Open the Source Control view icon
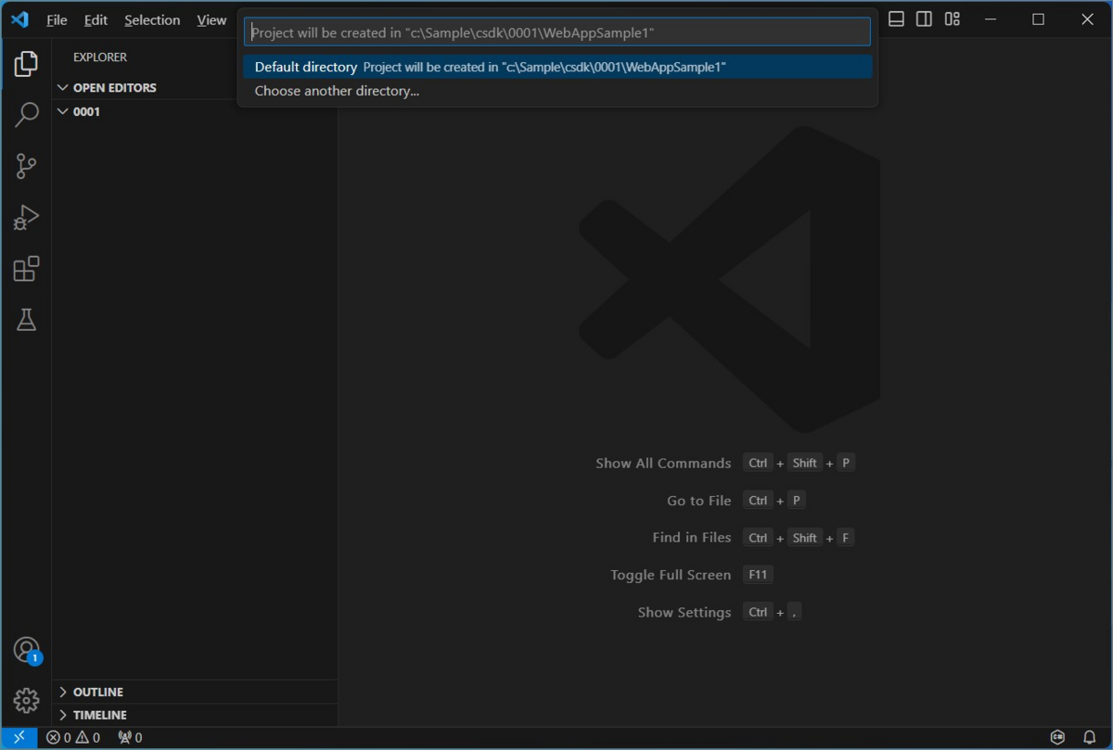 26,166
